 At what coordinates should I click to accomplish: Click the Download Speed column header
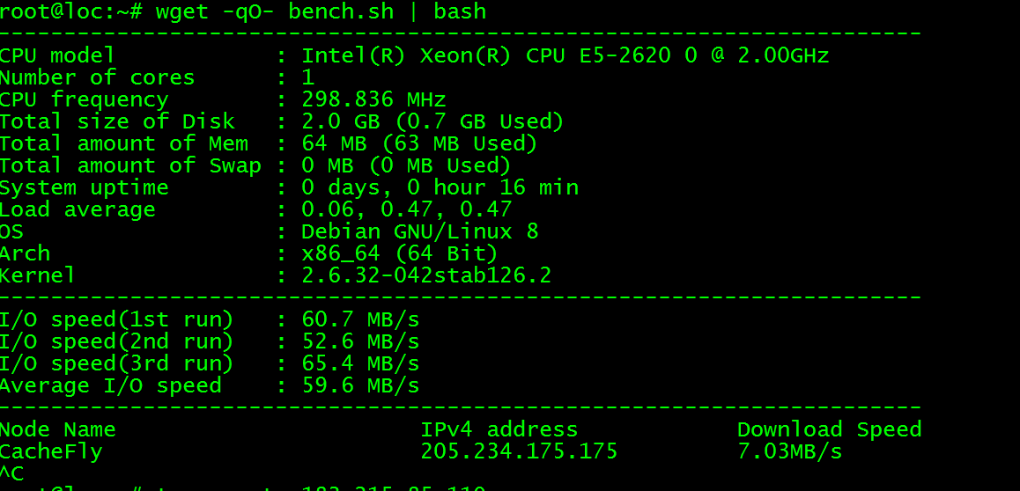tap(829, 429)
